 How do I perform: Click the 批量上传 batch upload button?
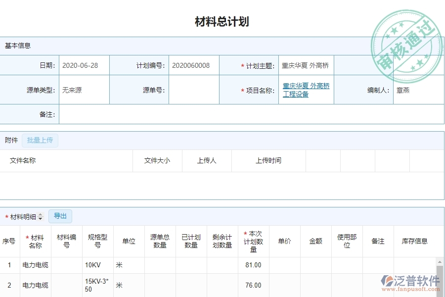[x=40, y=141]
